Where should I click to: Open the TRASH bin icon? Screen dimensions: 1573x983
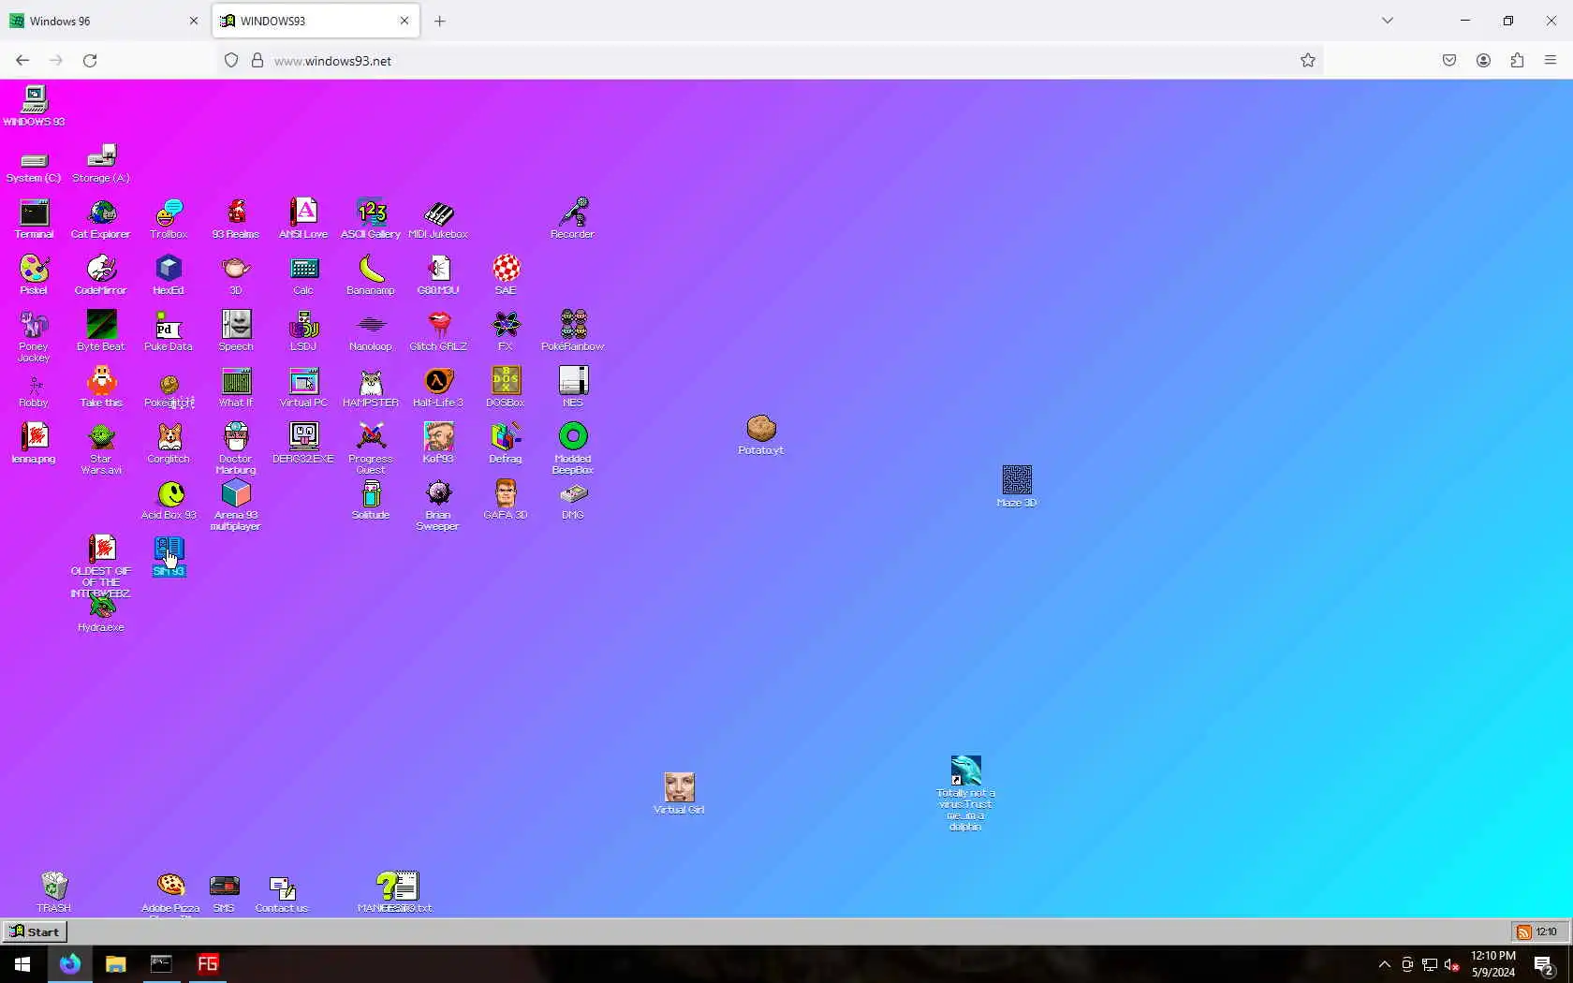point(54,892)
